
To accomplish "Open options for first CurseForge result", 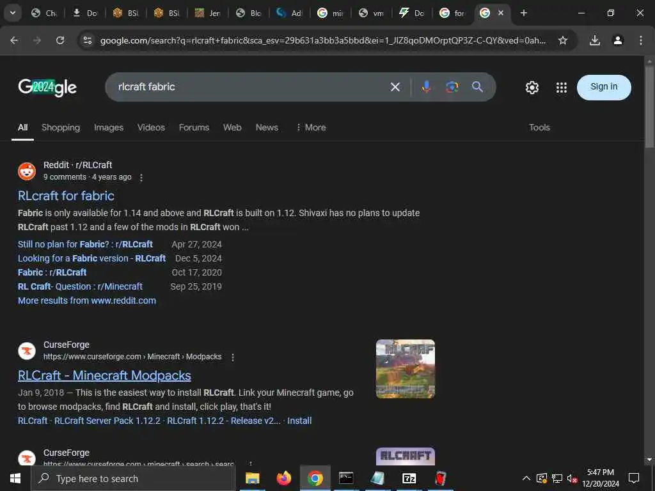I will pos(233,357).
